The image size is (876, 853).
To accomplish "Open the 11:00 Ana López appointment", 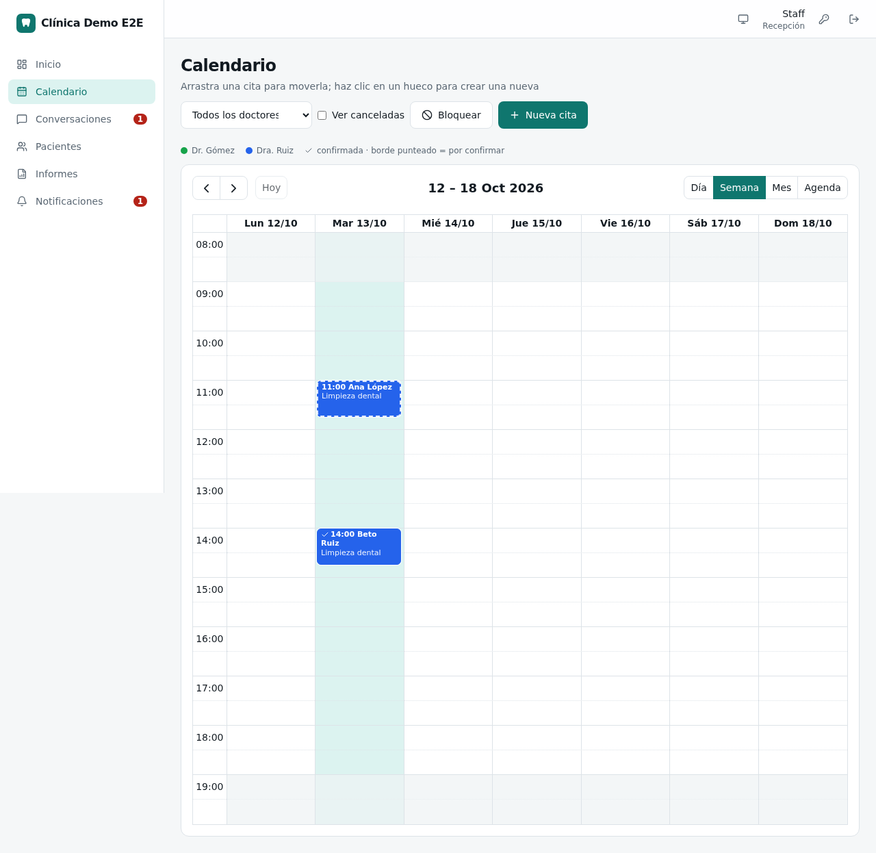I will pos(359,398).
